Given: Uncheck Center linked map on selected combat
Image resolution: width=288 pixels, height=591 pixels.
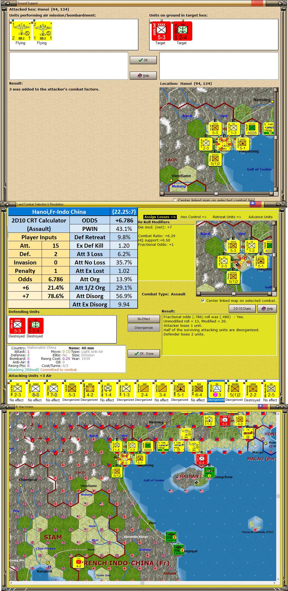Looking at the screenshot, I should tap(203, 301).
